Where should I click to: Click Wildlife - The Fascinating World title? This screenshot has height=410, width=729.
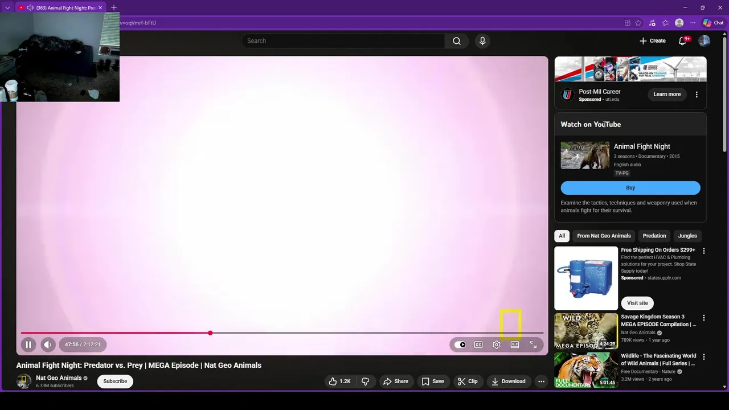point(658,360)
